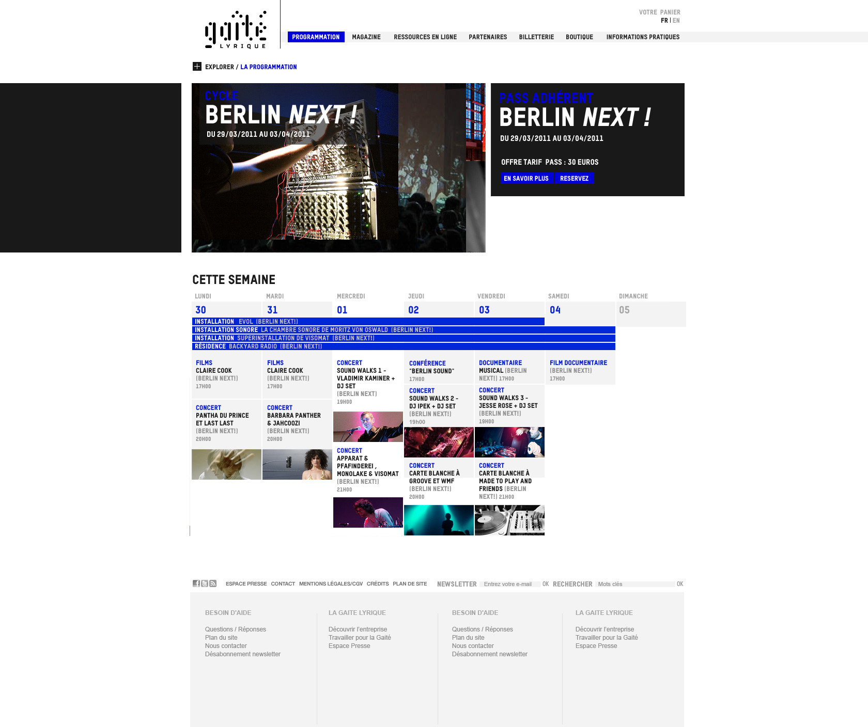Click OK next to newsletter field
Screen dimensions: 868x727
click(546, 584)
